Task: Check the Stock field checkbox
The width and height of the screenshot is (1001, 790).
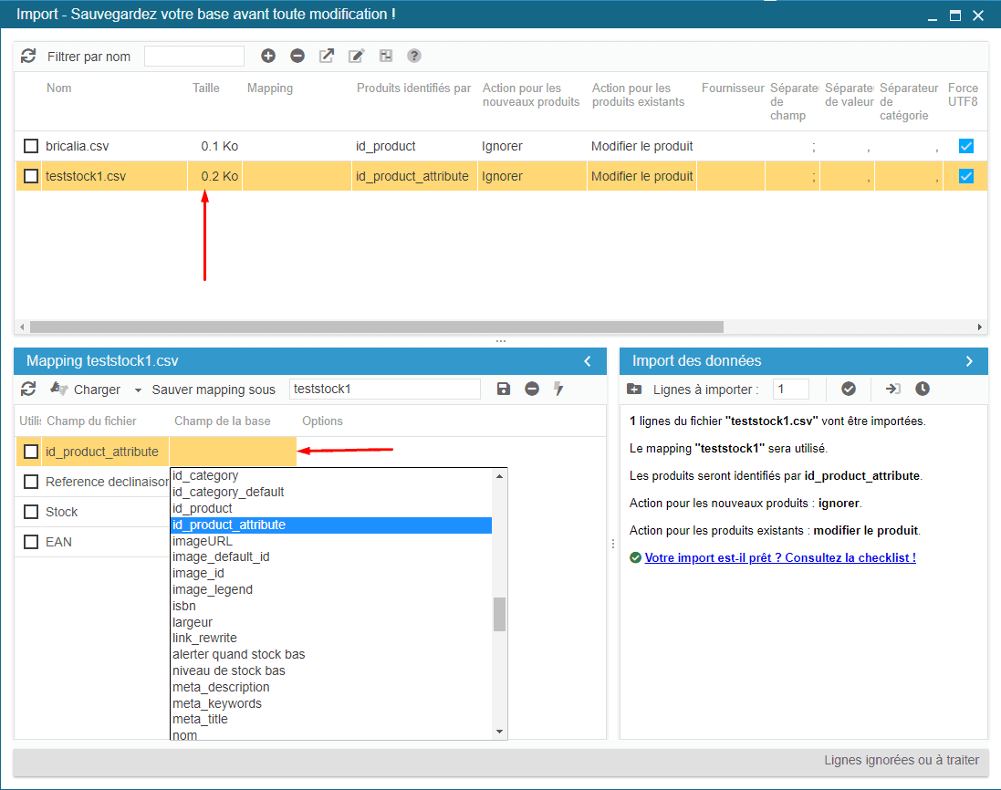Action: click(x=31, y=512)
